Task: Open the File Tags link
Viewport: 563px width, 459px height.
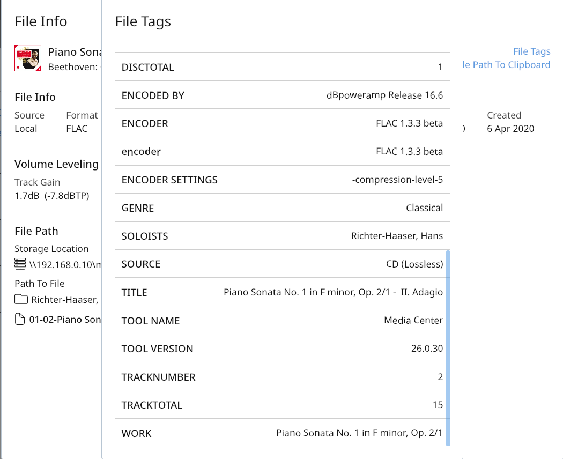Action: [532, 51]
